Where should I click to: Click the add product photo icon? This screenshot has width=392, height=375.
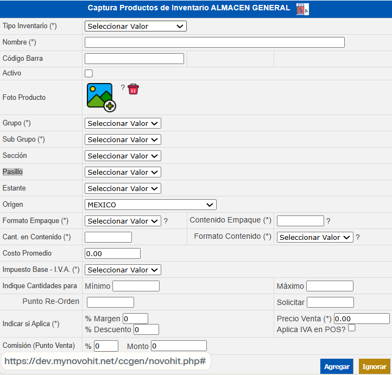tap(100, 97)
